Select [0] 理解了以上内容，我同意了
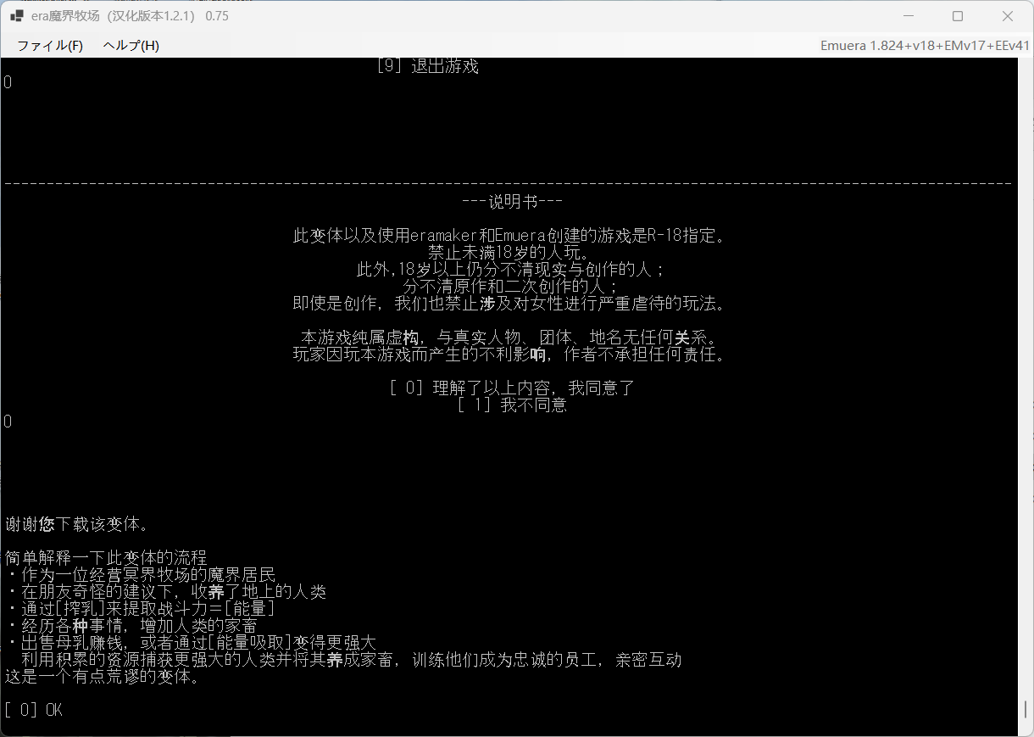Image resolution: width=1034 pixels, height=737 pixels. click(512, 388)
